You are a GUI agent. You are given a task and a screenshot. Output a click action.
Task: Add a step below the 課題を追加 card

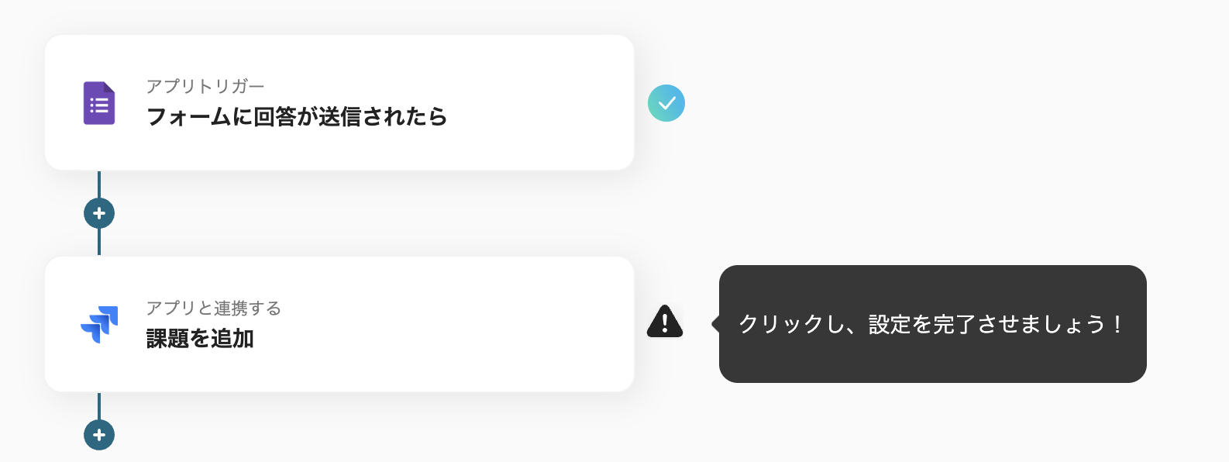(x=99, y=435)
